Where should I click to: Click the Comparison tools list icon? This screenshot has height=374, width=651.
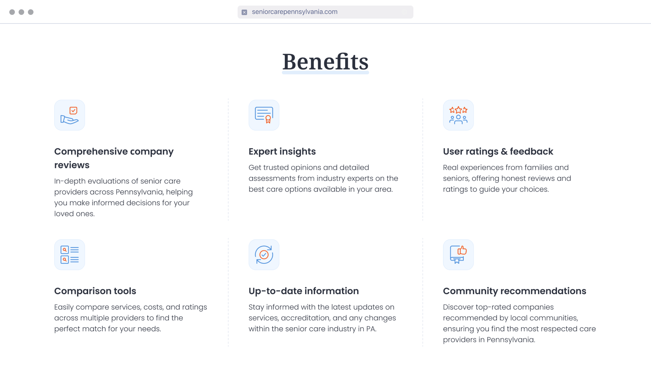pyautogui.click(x=70, y=254)
